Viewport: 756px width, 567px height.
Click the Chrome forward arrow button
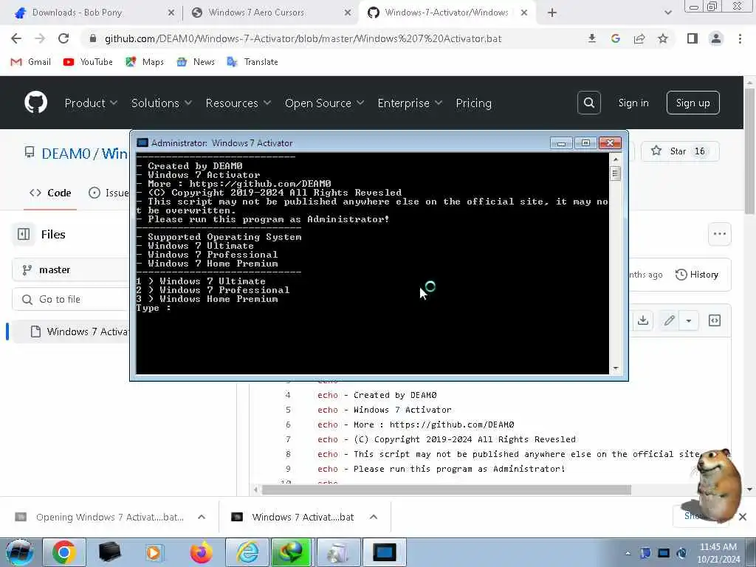point(40,38)
